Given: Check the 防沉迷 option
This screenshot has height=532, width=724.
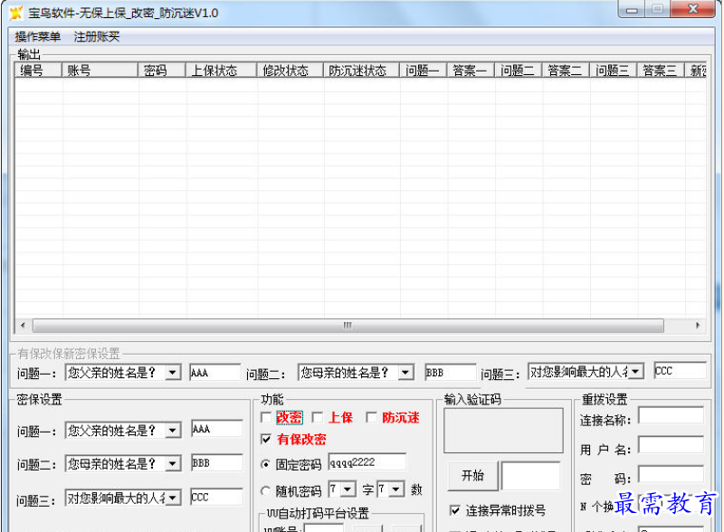Looking at the screenshot, I should 371,418.
